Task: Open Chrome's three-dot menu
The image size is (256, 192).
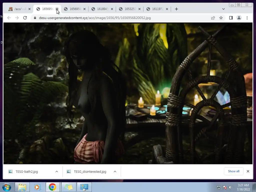Action: (x=247, y=18)
